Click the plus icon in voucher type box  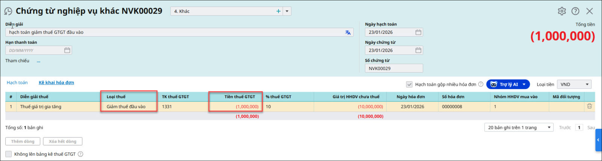click(x=278, y=11)
